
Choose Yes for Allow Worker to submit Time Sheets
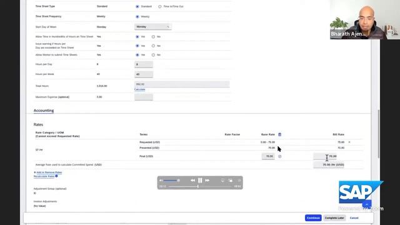pyautogui.click(x=137, y=55)
